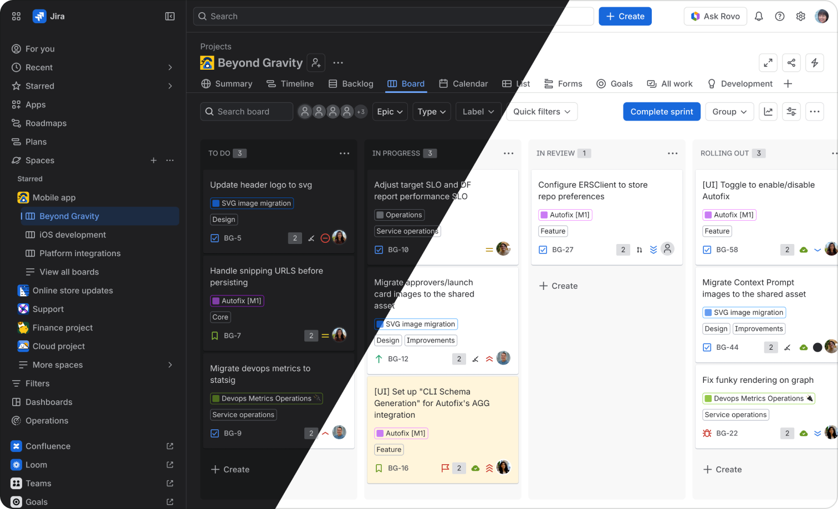838x509 pixels.
Task: Open the Group dropdown
Action: coord(729,112)
